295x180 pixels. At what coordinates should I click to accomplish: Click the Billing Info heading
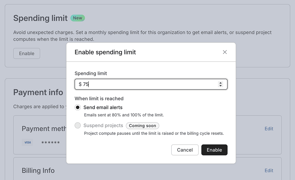pyautogui.click(x=38, y=170)
